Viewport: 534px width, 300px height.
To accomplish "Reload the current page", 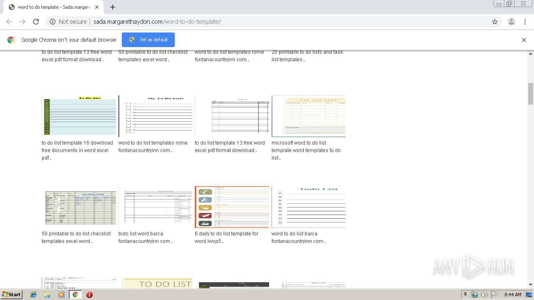I will 36,22.
